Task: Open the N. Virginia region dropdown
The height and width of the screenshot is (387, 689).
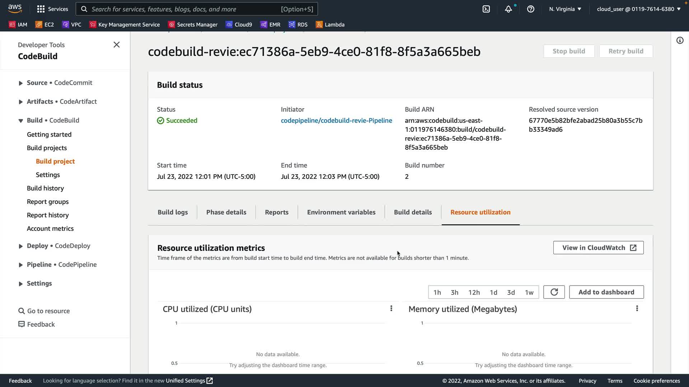Action: [x=565, y=9]
